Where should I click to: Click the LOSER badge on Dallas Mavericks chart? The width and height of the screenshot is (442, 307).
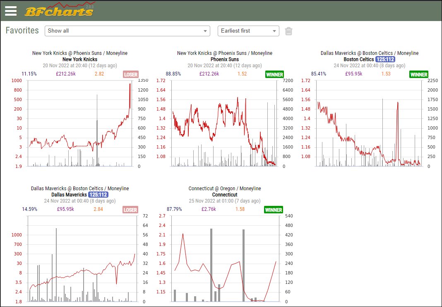coord(130,210)
